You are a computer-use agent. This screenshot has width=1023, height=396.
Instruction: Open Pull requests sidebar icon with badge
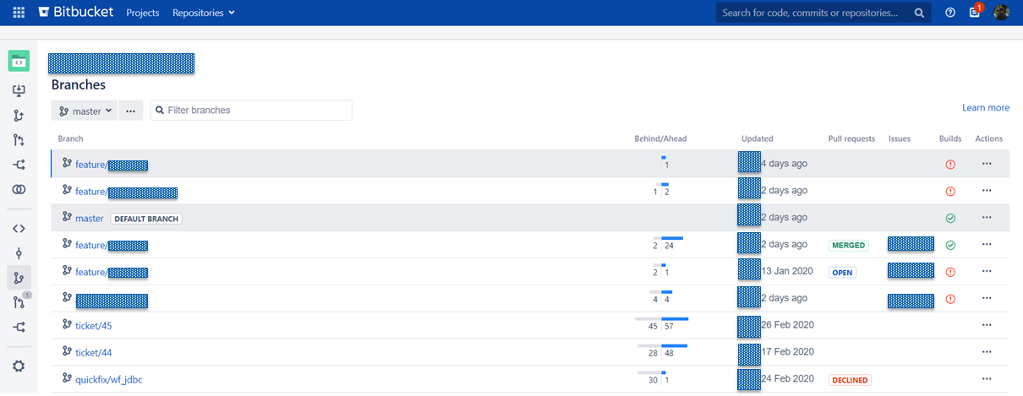(x=19, y=301)
